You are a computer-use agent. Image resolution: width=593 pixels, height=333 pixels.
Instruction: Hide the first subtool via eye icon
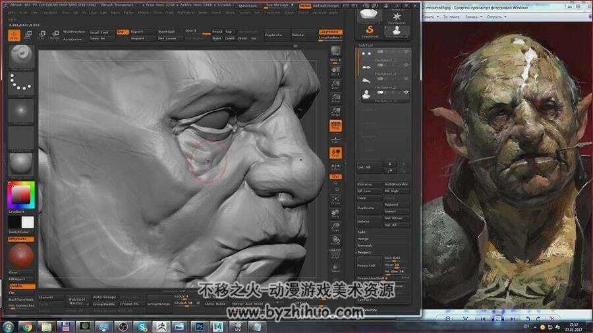(x=406, y=52)
